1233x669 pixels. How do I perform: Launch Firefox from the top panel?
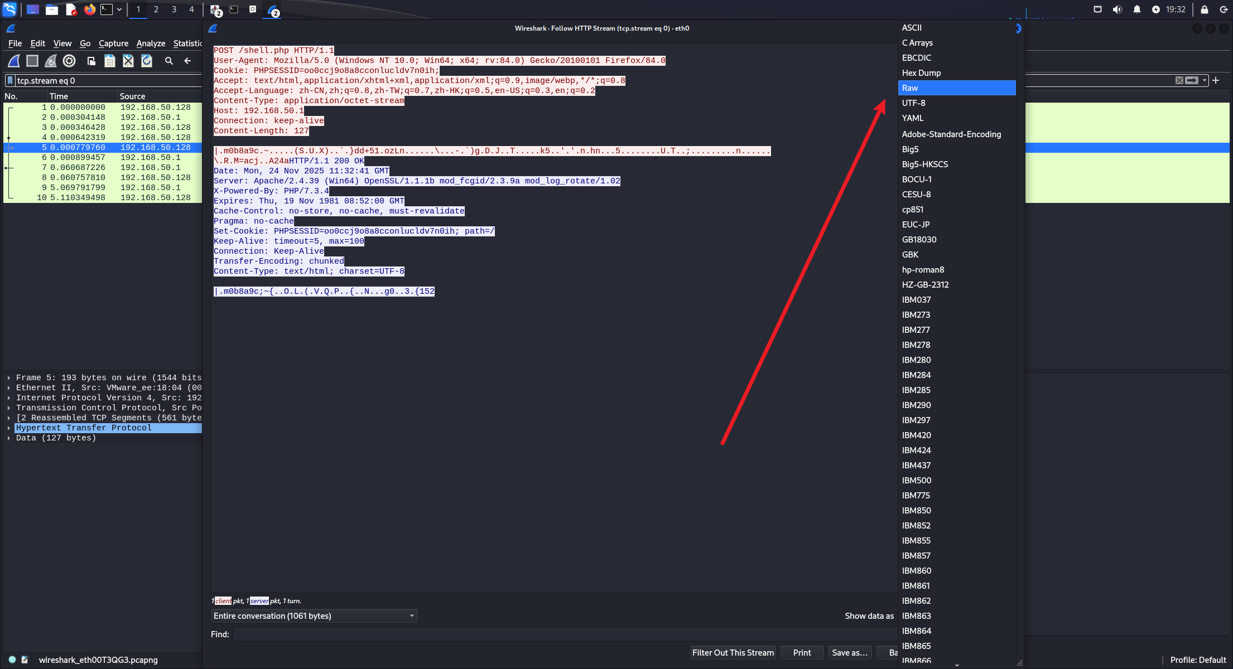[89, 9]
